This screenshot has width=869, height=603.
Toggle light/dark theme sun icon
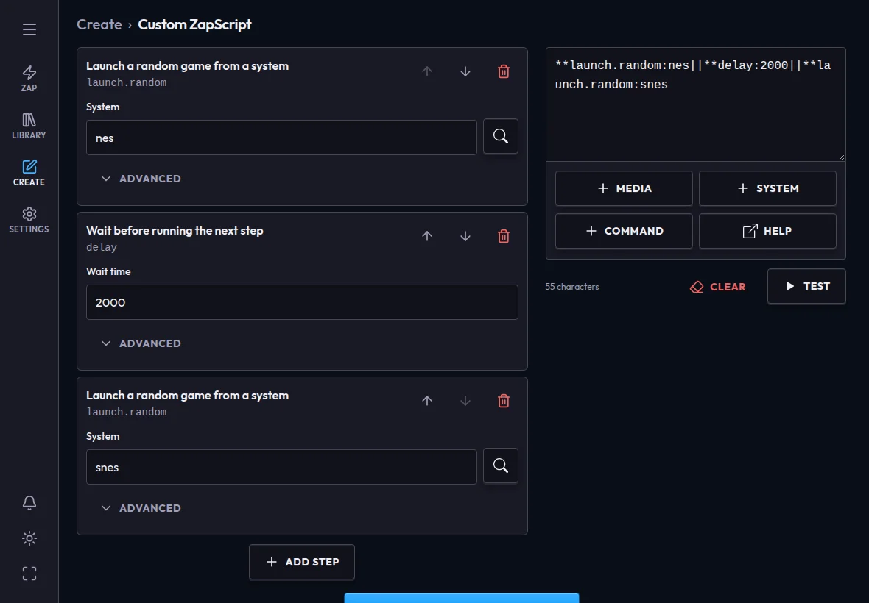pos(29,538)
